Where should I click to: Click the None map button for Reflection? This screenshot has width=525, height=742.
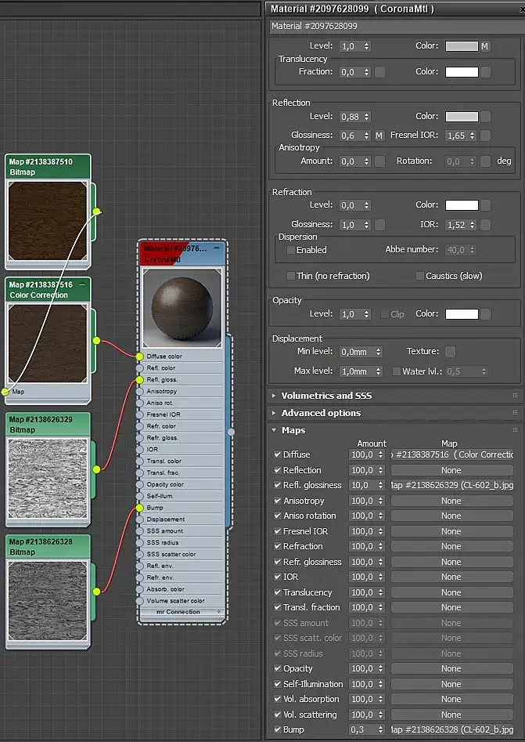tap(451, 470)
